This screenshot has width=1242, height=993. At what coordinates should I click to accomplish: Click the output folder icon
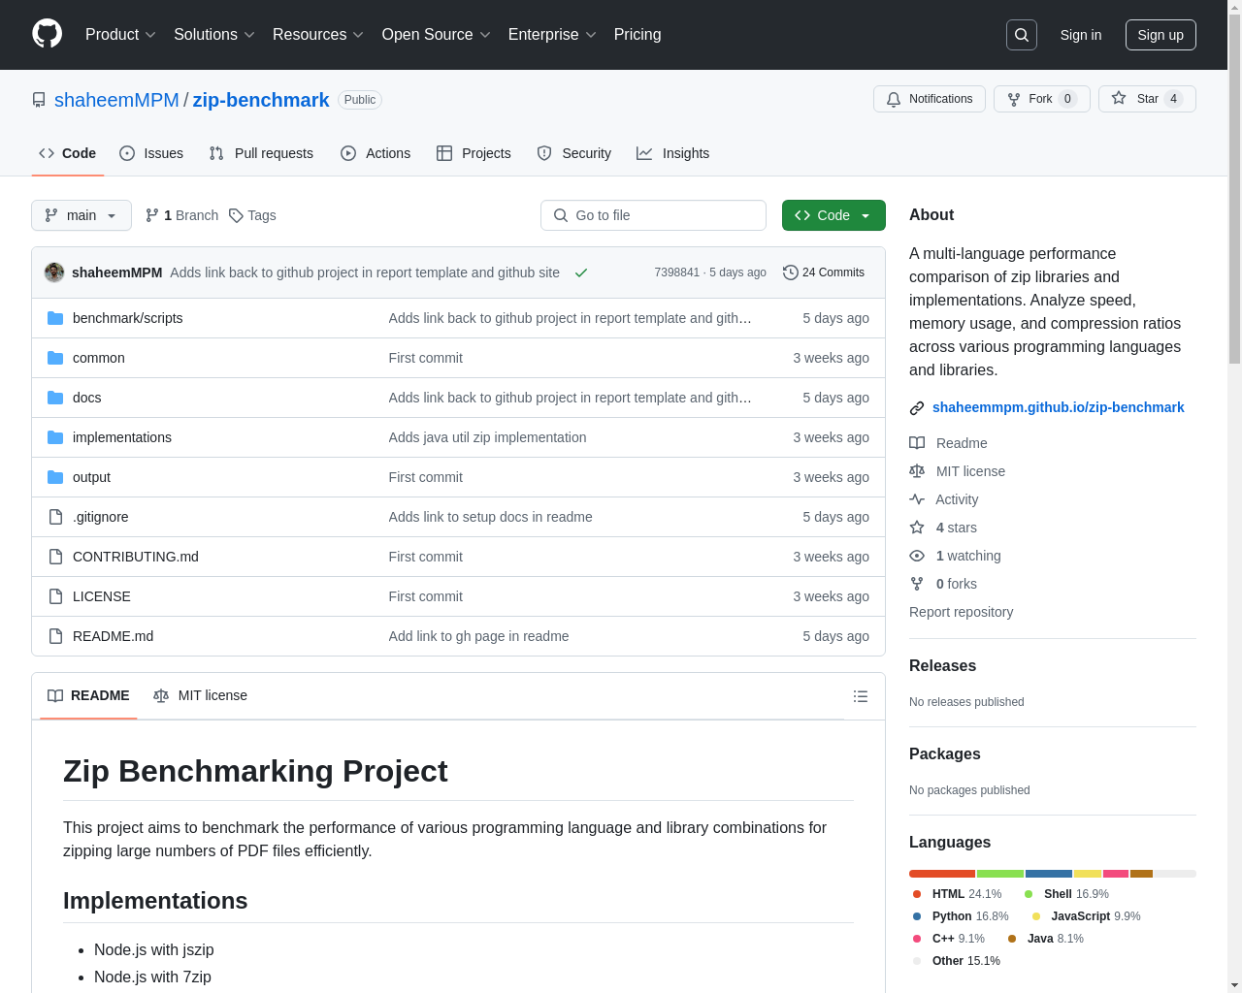[55, 477]
